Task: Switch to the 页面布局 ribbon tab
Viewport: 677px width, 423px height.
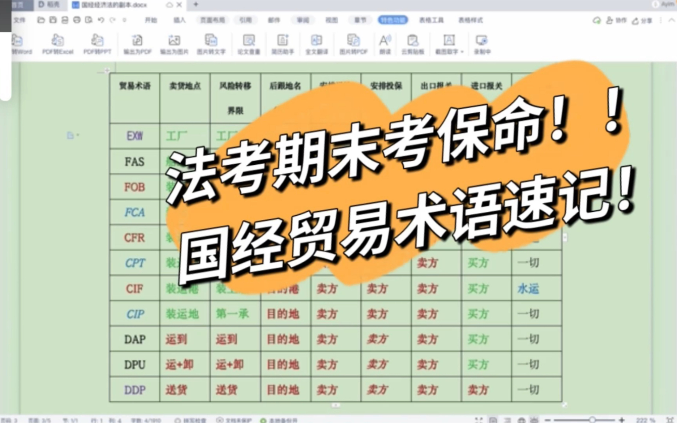Action: click(x=213, y=20)
